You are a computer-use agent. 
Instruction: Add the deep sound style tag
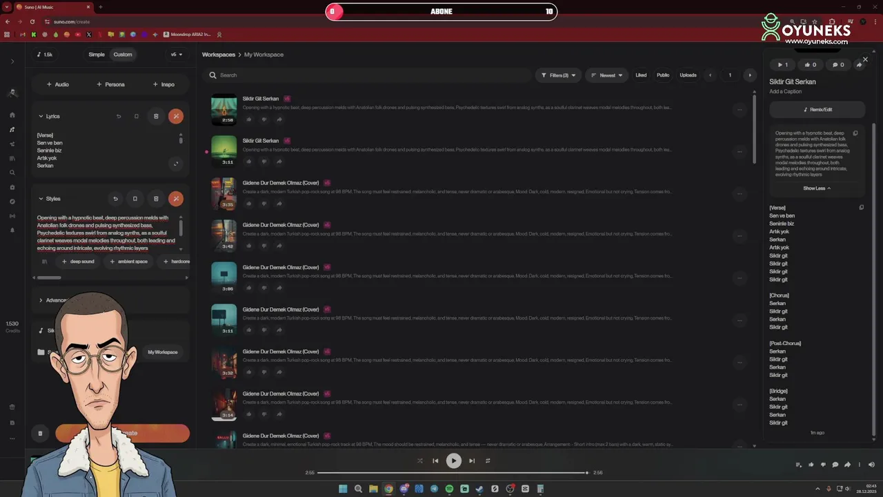(78, 262)
